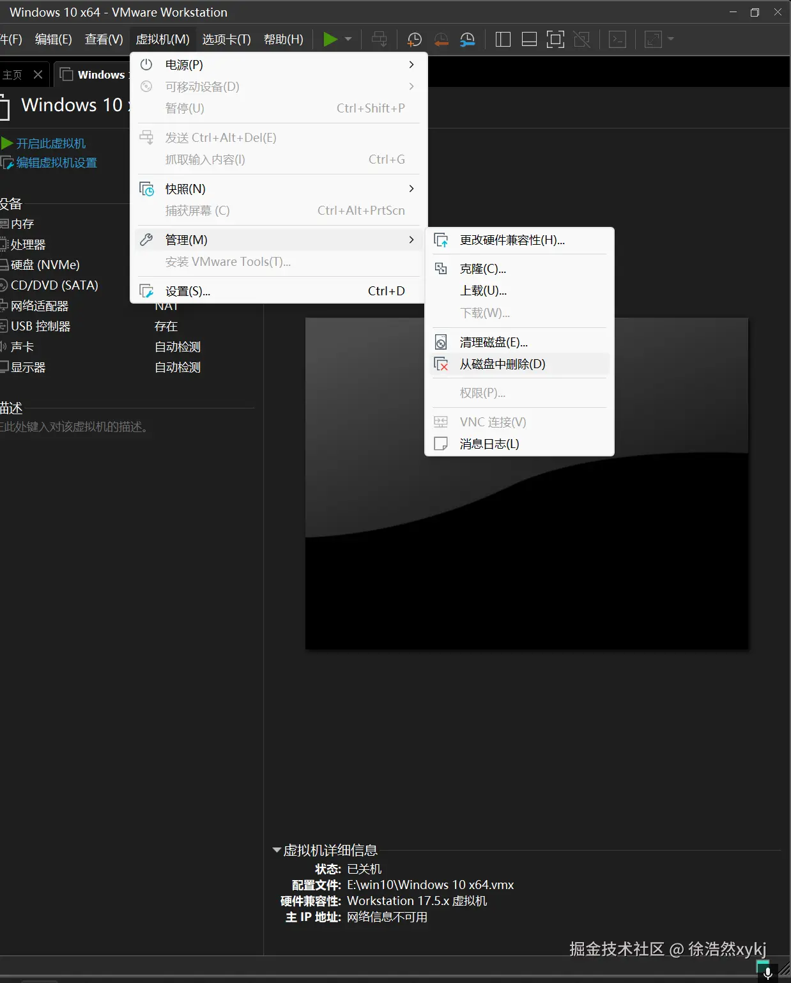
Task: Click the full screen mode icon
Action: (x=555, y=40)
